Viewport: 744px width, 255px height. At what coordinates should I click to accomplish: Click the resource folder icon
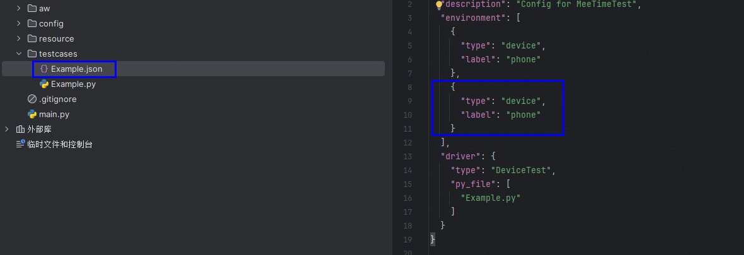click(x=31, y=39)
